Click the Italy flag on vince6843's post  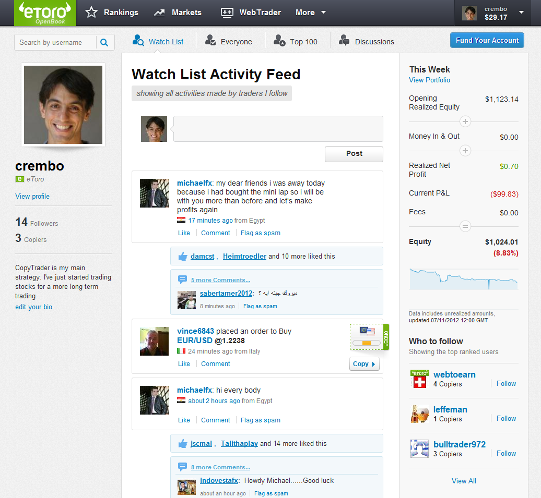coord(181,351)
